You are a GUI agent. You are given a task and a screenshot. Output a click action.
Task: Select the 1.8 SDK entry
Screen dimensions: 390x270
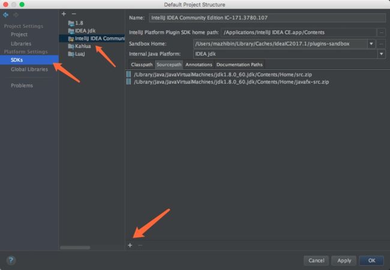pos(79,23)
